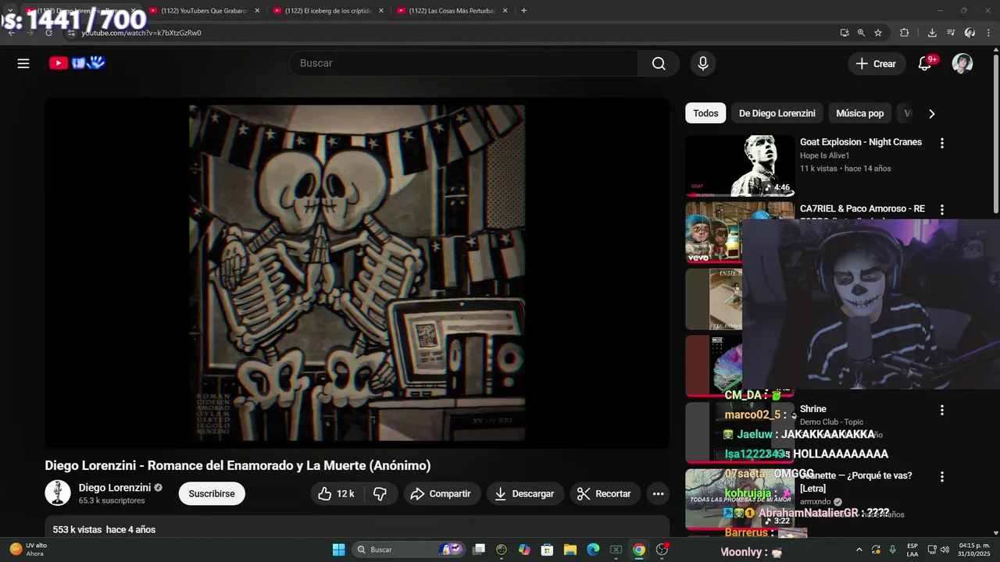This screenshot has width=1000, height=562.
Task: Open the YouTube hamburger guide menu
Action: tap(23, 63)
